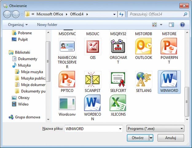Image resolution: width=192 pixels, height=148 pixels.
Task: Click the Otwórz button
Action: point(138,138)
